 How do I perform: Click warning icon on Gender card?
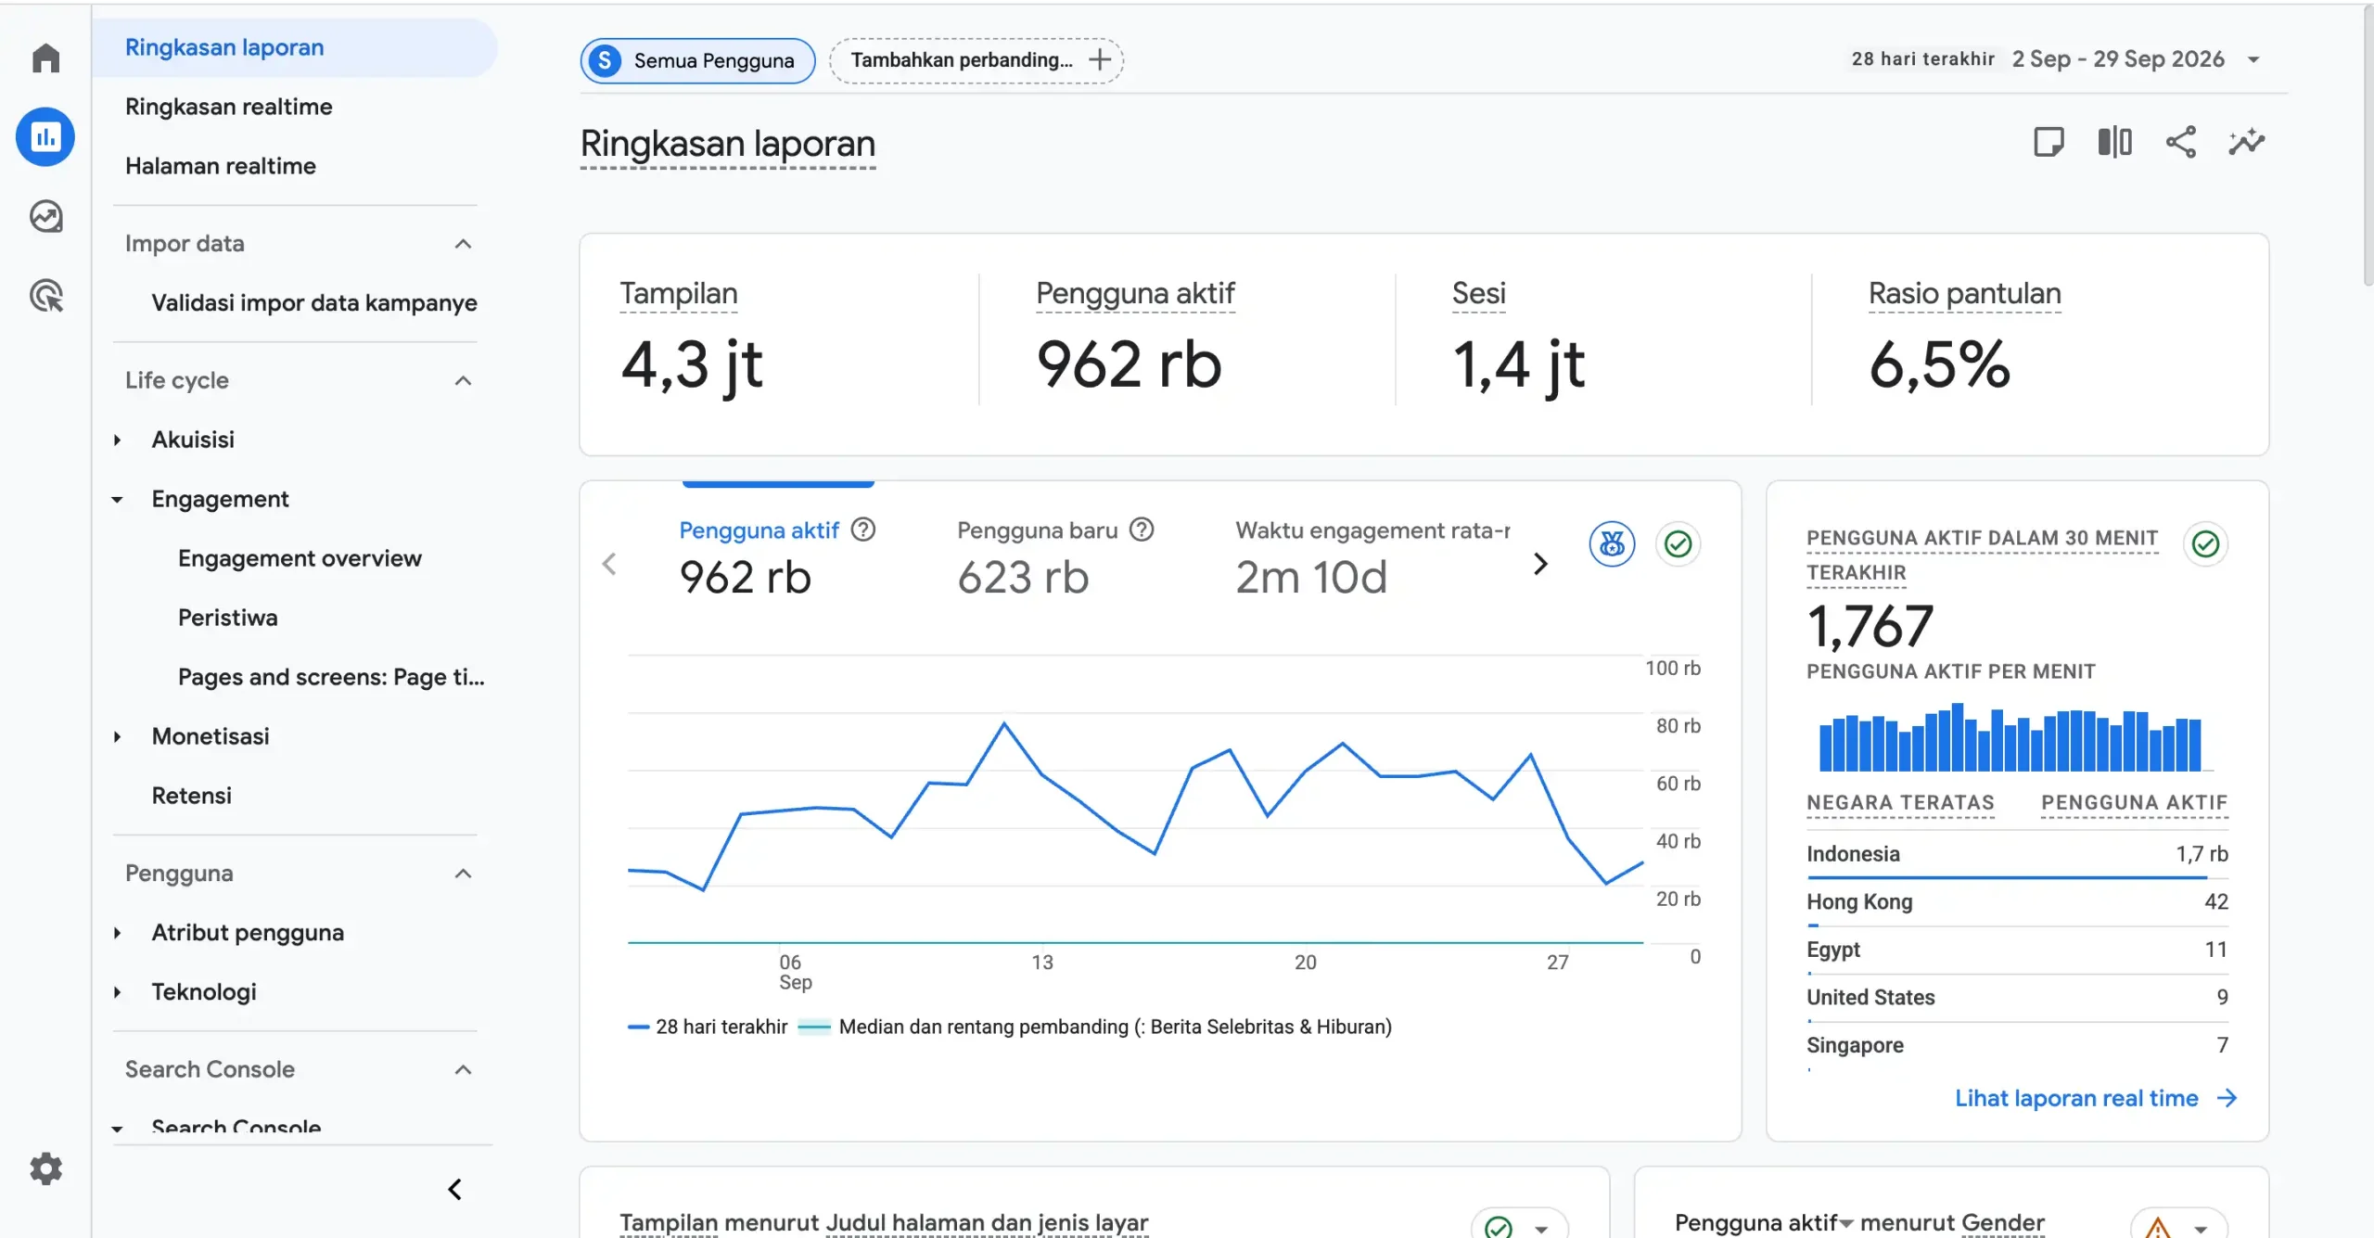pyautogui.click(x=2158, y=1228)
